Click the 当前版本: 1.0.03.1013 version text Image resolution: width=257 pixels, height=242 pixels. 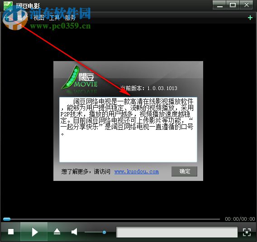(x=149, y=88)
